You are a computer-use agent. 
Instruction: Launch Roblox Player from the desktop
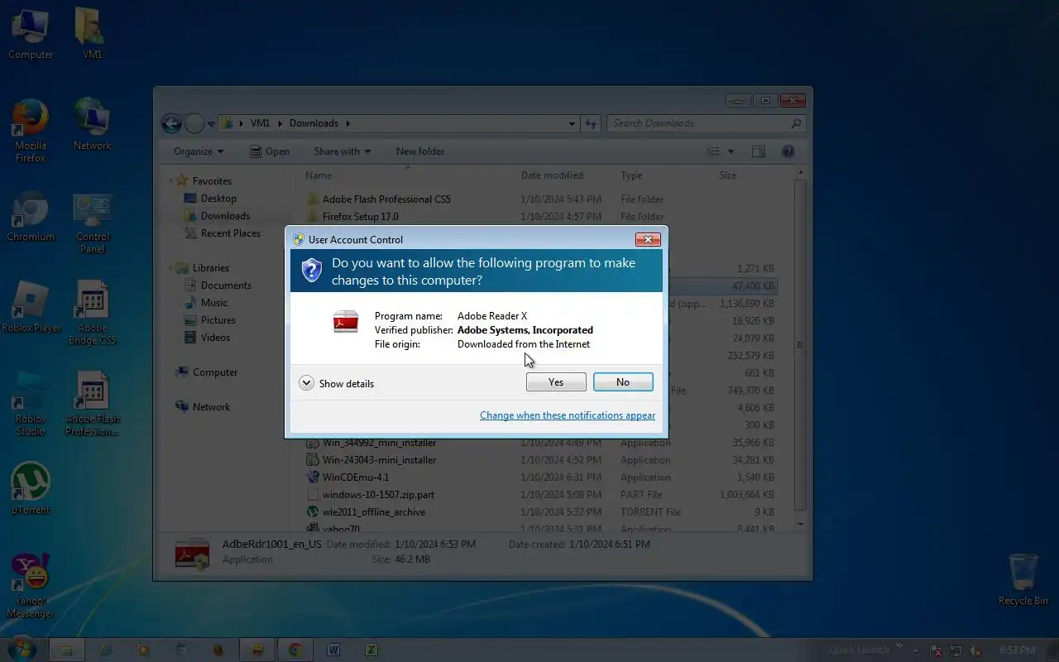pos(31,307)
